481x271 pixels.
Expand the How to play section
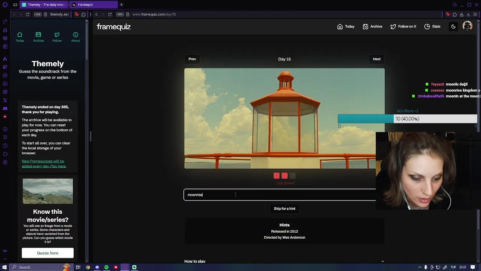click(x=284, y=261)
